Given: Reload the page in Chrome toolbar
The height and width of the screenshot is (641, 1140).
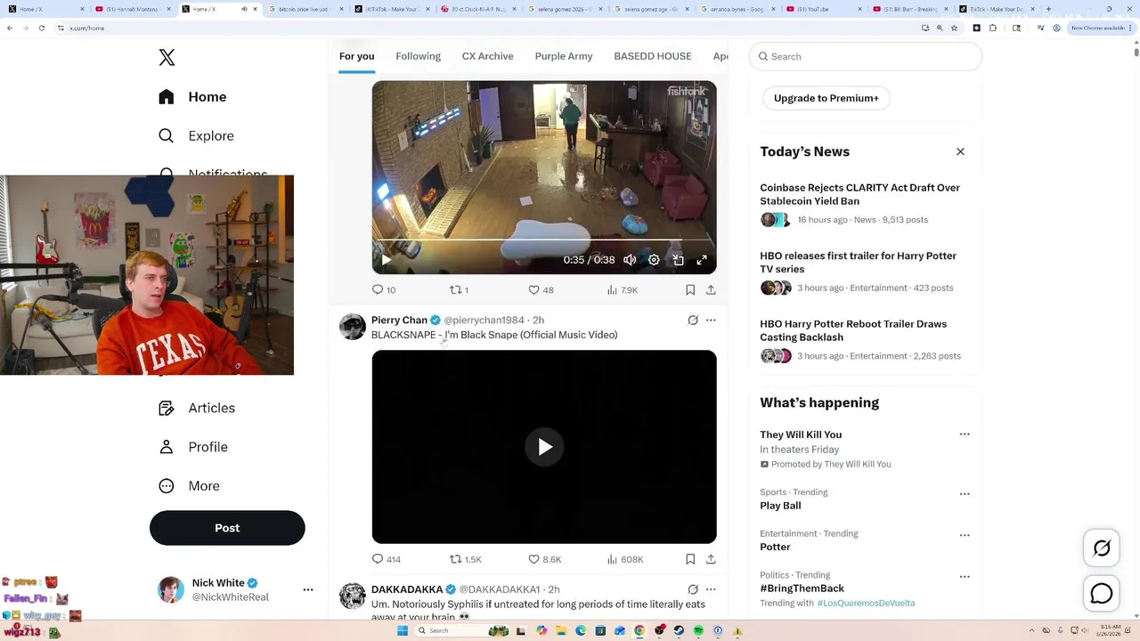Looking at the screenshot, I should (x=41, y=28).
